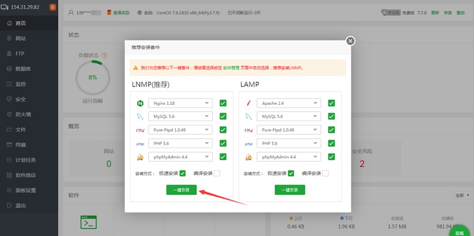Click LNMP 一键安装 button

[181, 190]
